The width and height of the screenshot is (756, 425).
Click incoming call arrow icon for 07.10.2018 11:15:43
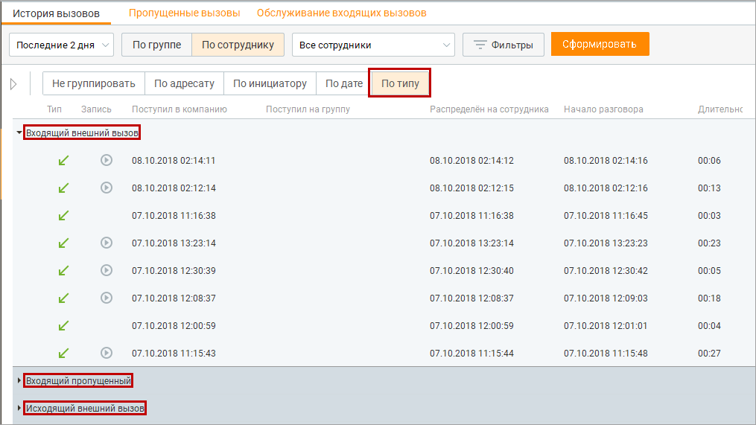(63, 354)
